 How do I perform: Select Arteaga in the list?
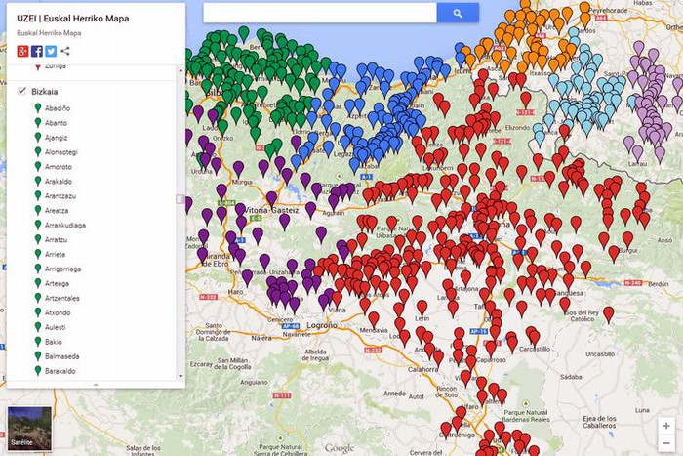pos(57,283)
